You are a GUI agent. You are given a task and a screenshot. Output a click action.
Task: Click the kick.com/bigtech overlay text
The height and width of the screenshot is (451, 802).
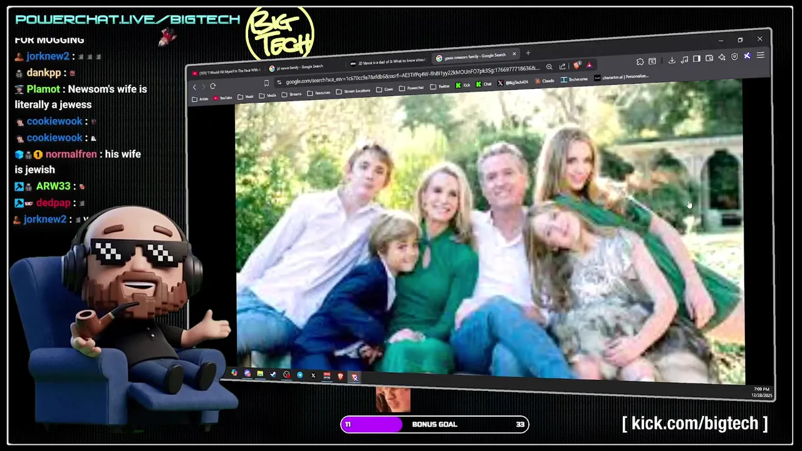point(695,423)
